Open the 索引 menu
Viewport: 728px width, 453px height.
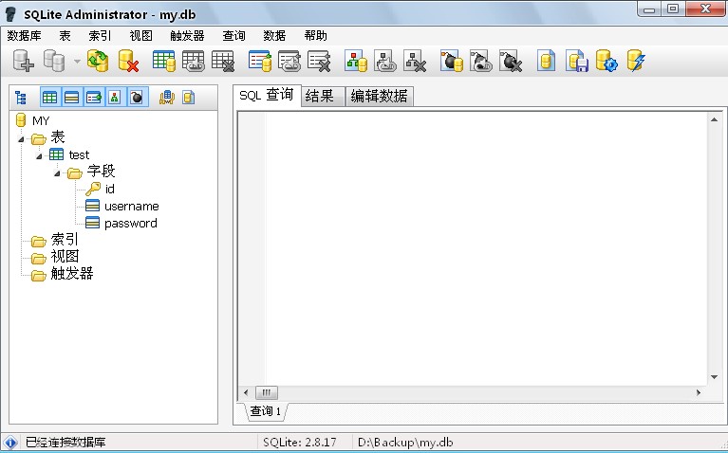pyautogui.click(x=100, y=36)
